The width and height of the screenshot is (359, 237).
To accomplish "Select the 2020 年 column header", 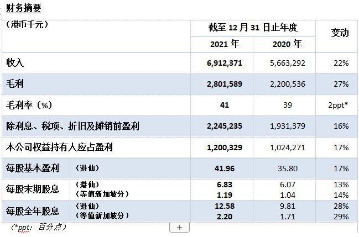I will point(287,44).
